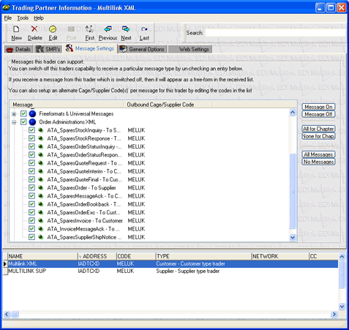The width and height of the screenshot is (349, 330).
Task: Click the green icon beside ATA_SparesQuoteInterim
Action: (x=41, y=171)
